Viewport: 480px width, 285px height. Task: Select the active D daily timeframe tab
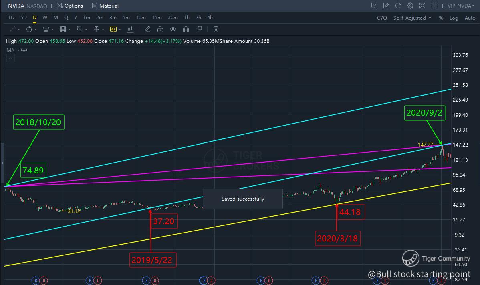pyautogui.click(x=34, y=18)
